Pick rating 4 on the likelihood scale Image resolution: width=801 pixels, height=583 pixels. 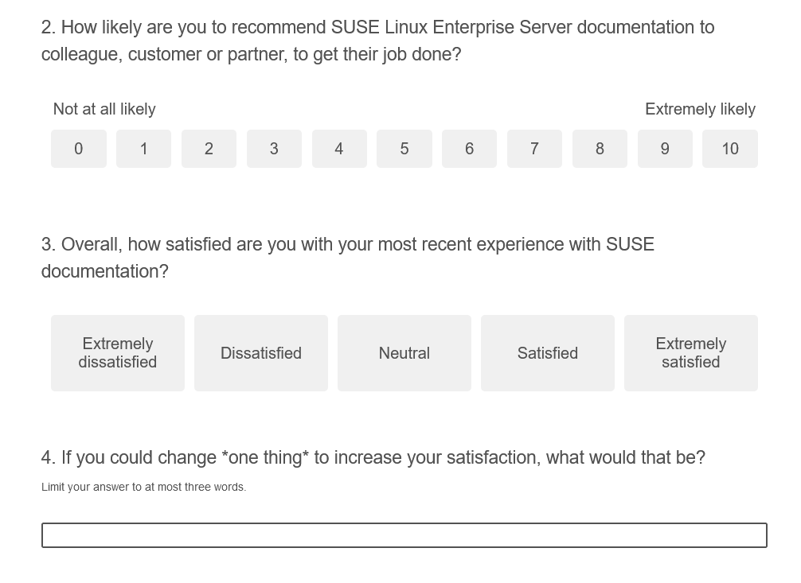pyautogui.click(x=339, y=149)
